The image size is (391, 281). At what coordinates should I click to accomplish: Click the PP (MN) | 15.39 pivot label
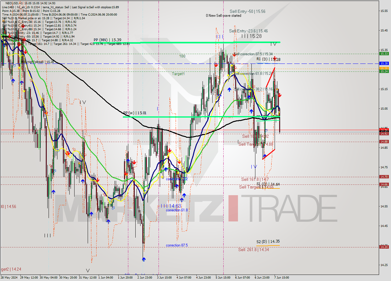(x=108, y=40)
